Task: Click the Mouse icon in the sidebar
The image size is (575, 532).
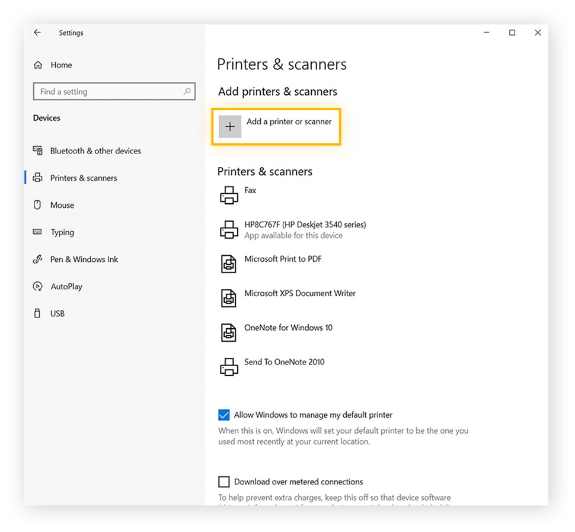Action: pos(37,205)
